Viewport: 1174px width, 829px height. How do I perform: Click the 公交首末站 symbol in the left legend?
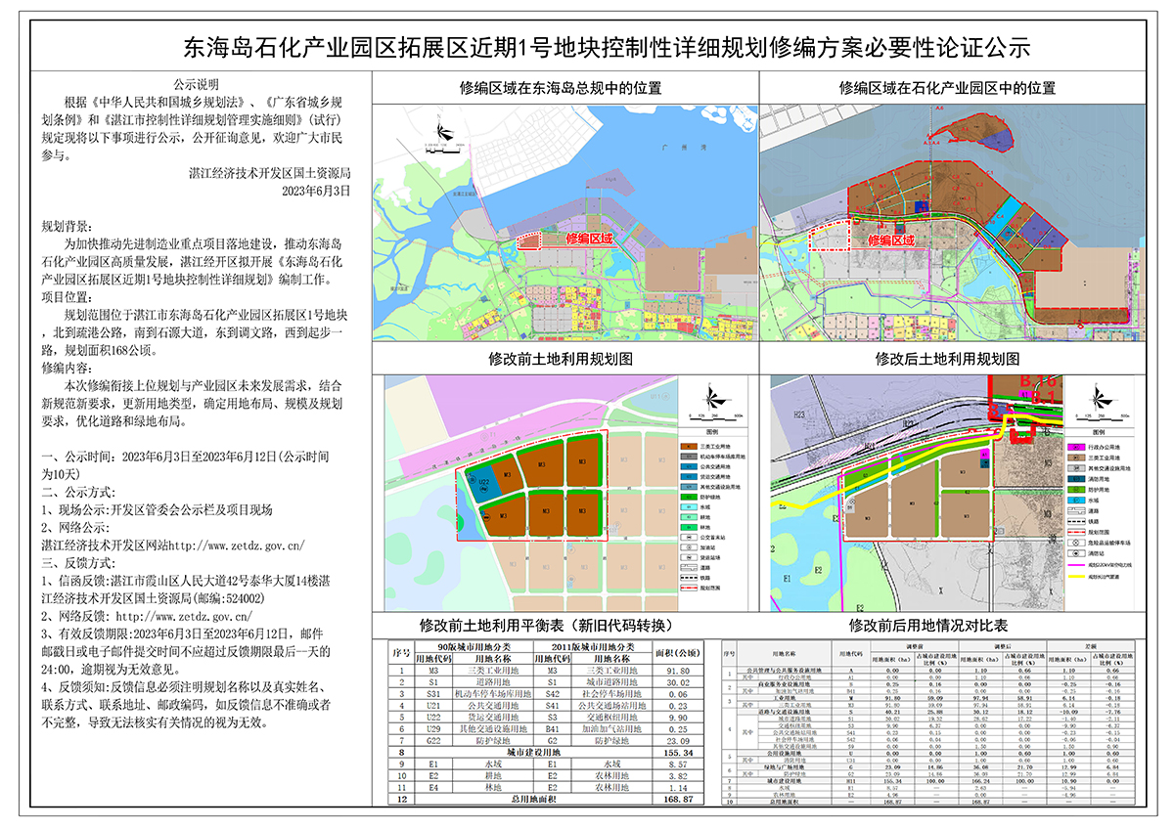click(x=691, y=537)
